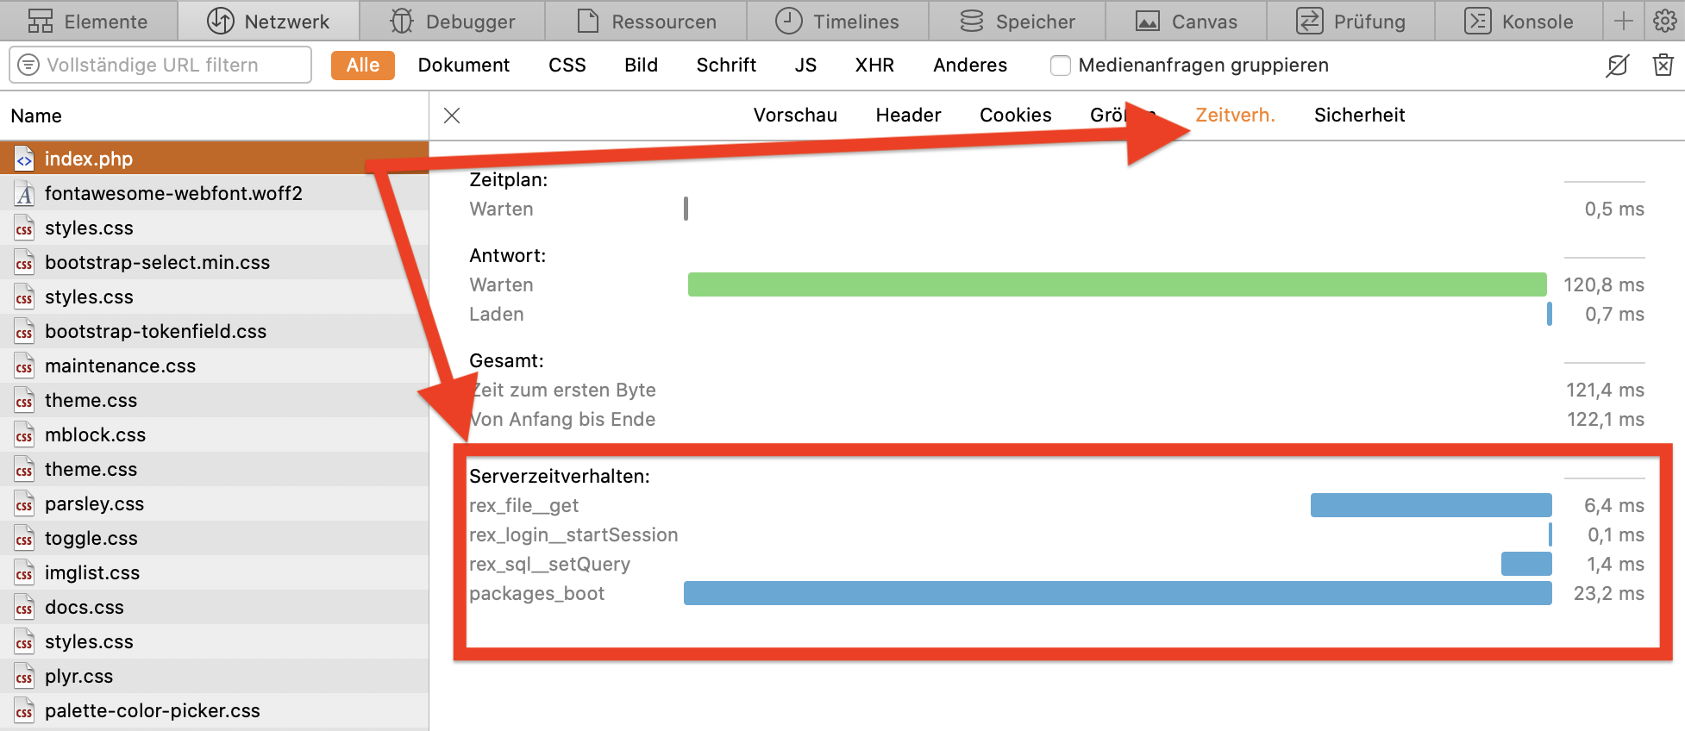Click the plus icon to add tab
The width and height of the screenshot is (1685, 731).
tap(1623, 22)
